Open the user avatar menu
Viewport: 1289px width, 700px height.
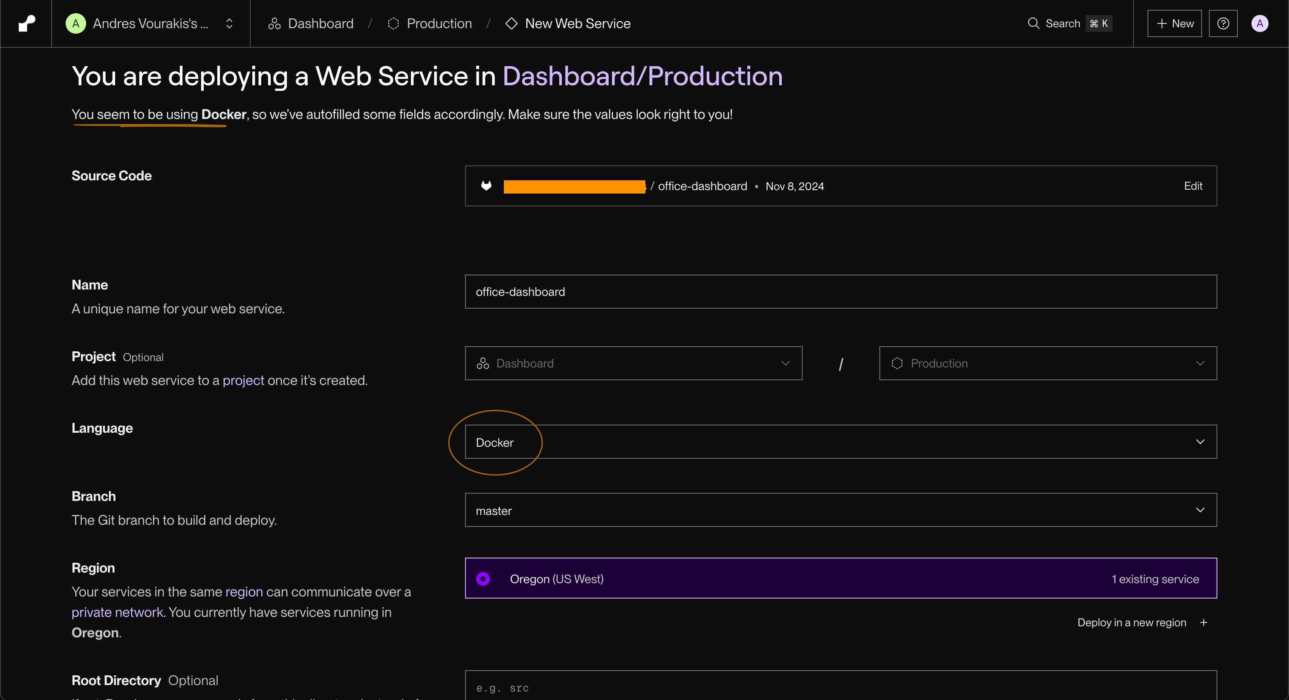click(1259, 23)
